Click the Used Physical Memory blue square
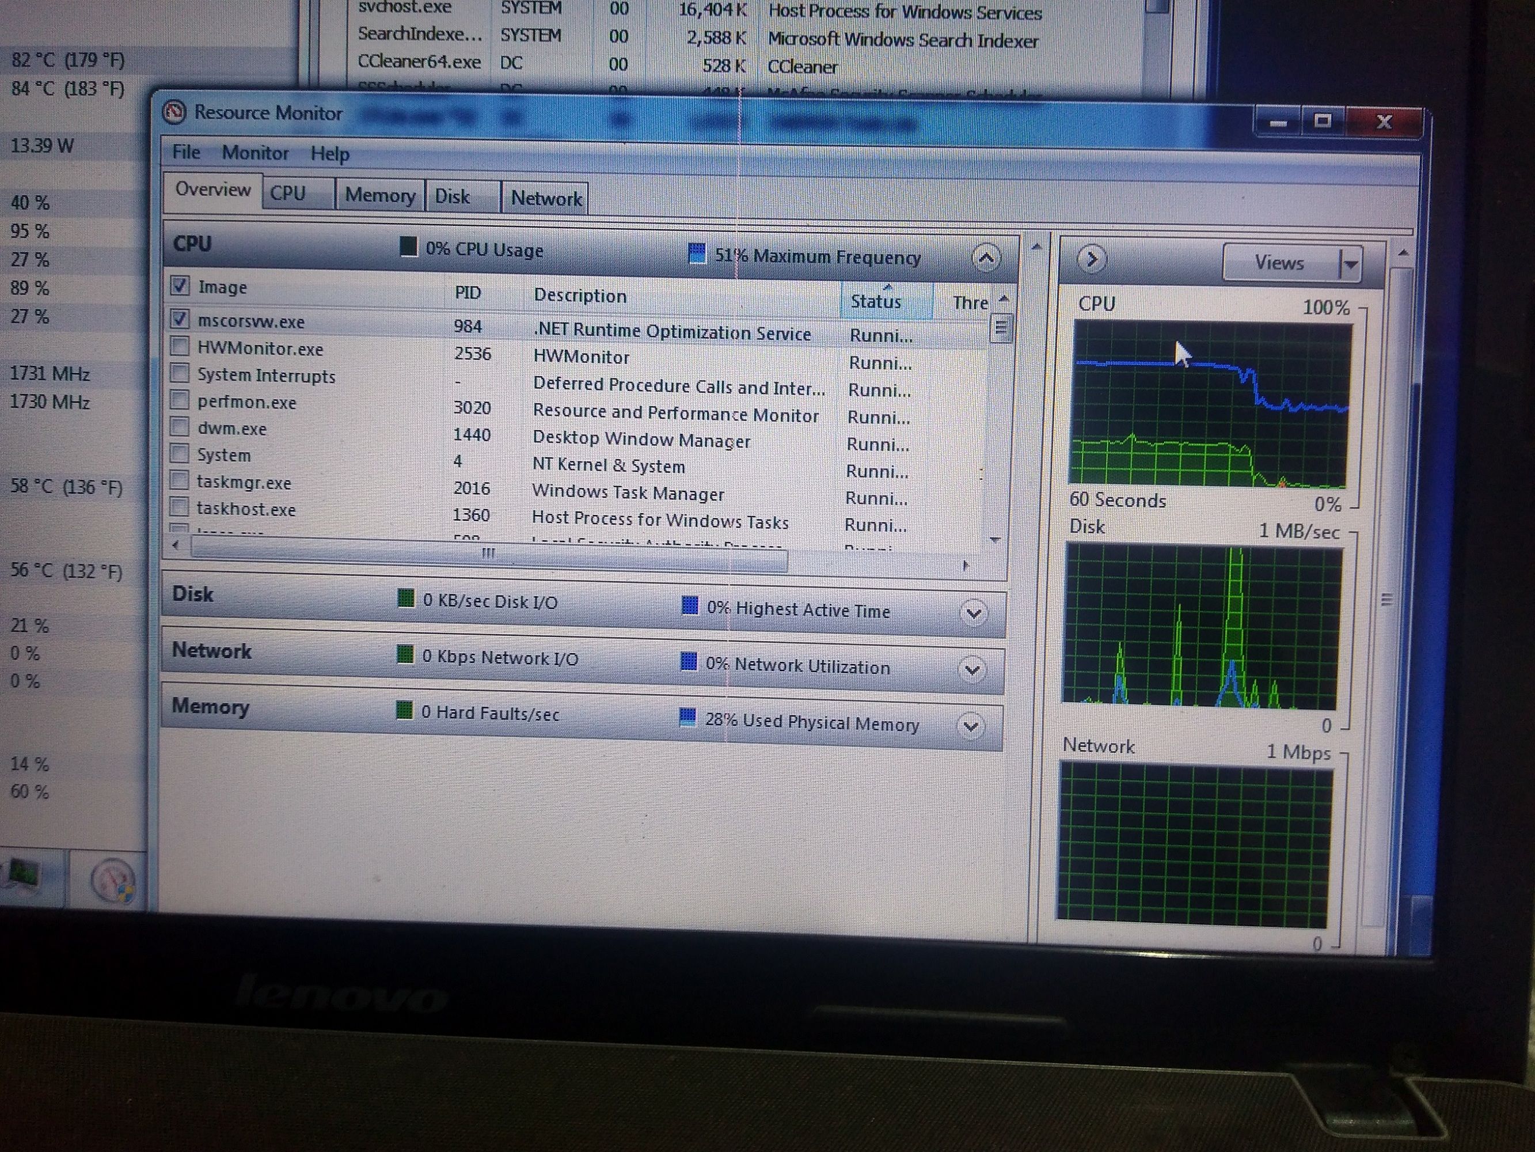The image size is (1535, 1152). click(x=687, y=717)
